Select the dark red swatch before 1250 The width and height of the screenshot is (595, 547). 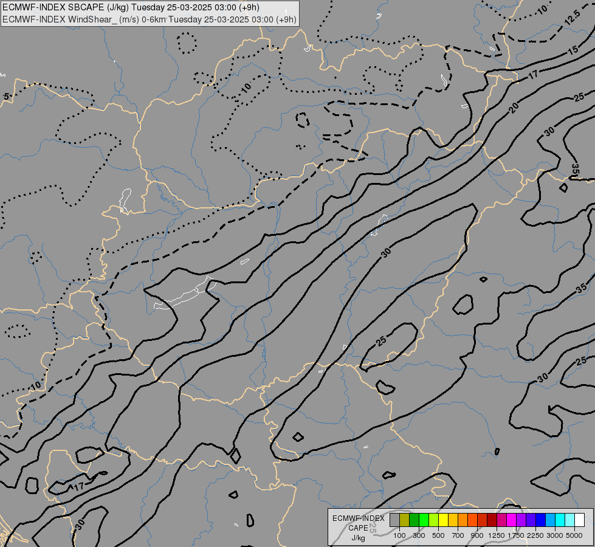click(x=492, y=520)
